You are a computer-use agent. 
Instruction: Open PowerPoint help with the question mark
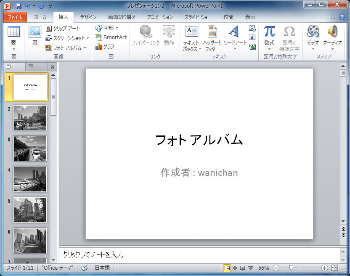point(342,17)
